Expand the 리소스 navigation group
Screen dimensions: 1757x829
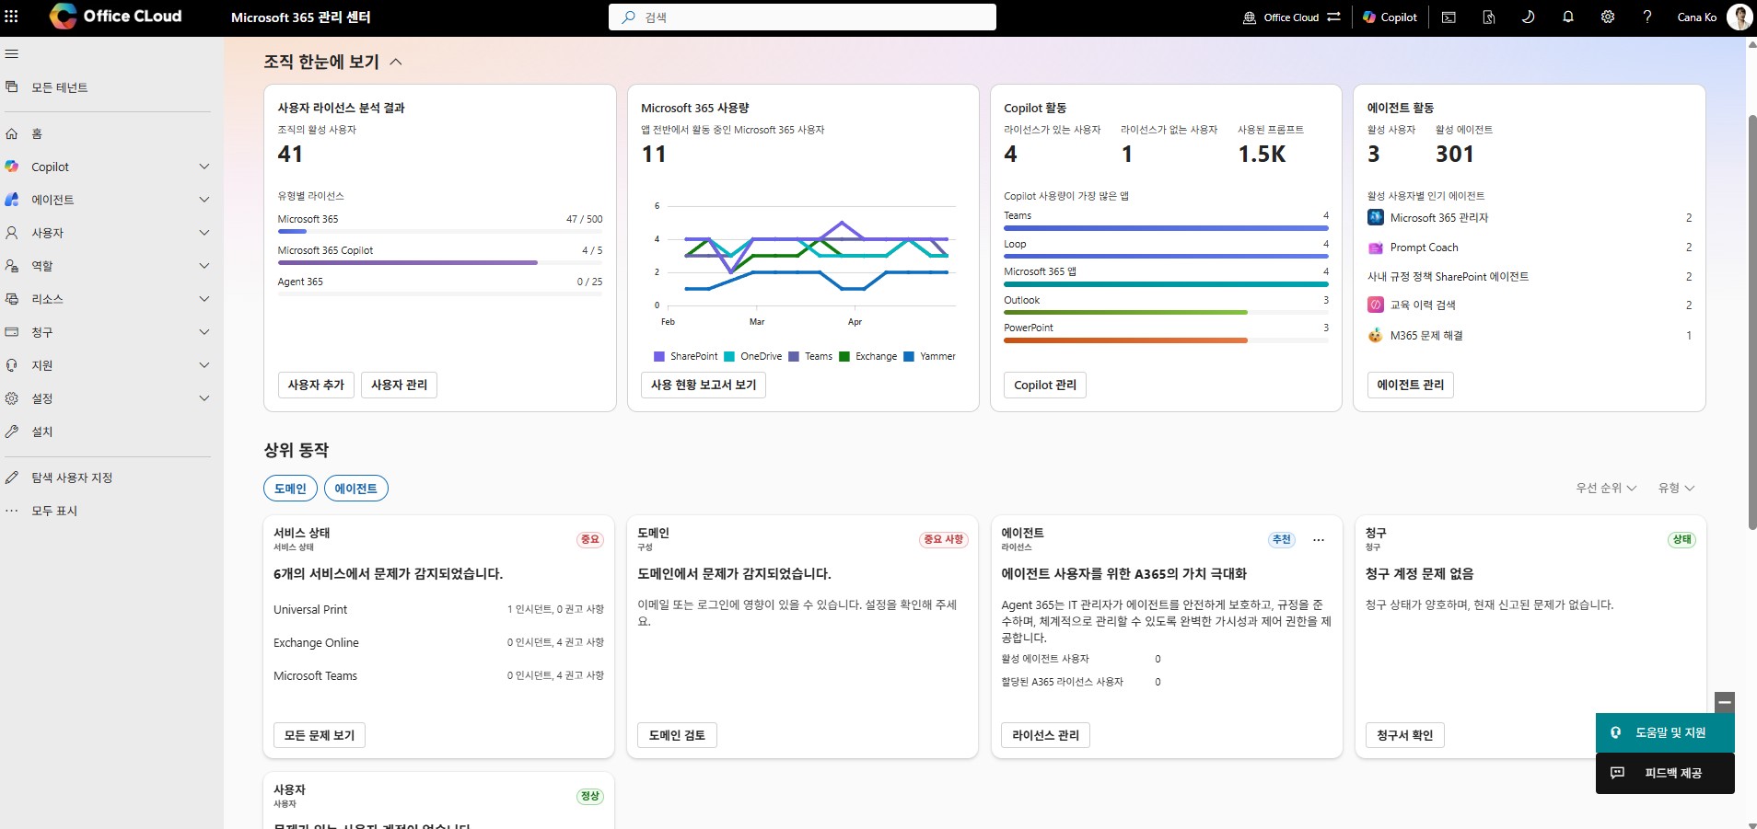coord(204,299)
